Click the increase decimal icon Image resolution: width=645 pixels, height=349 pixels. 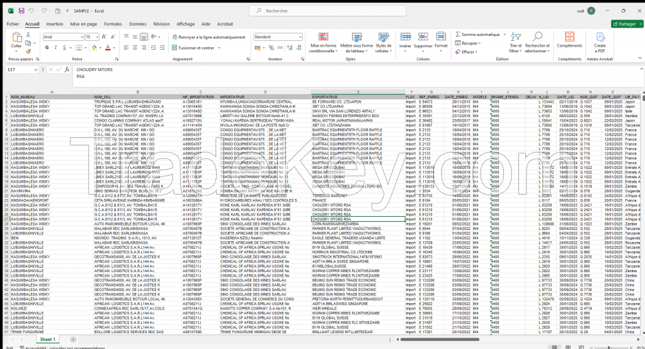(x=290, y=48)
